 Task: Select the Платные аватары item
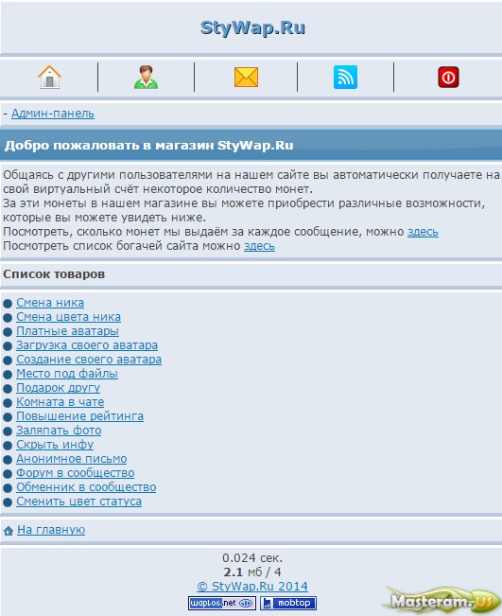pos(67,331)
